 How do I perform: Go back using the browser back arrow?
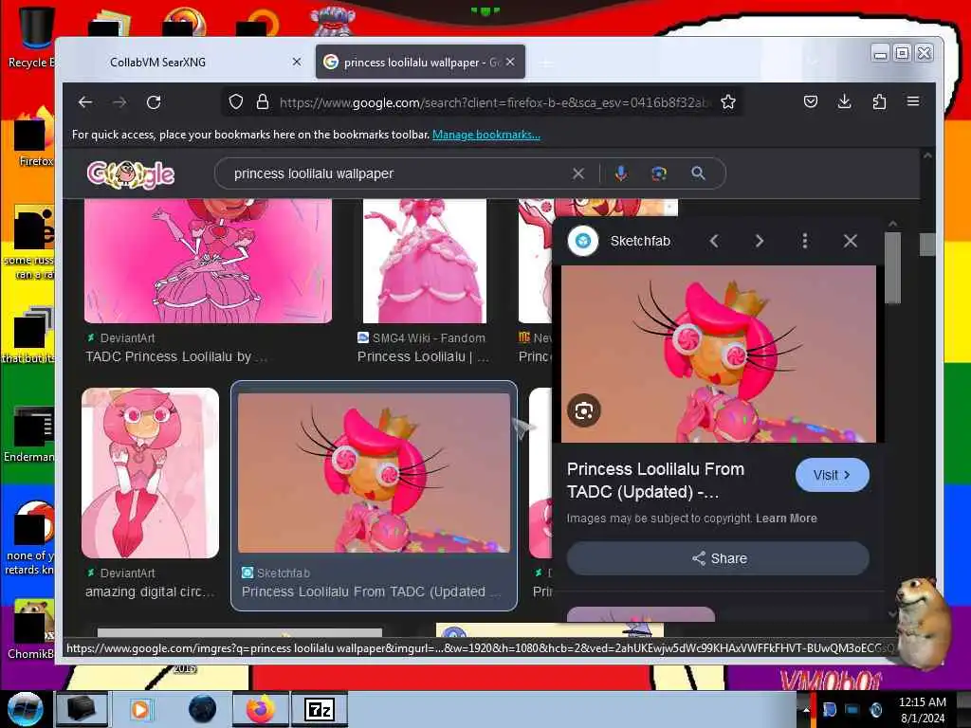coord(85,102)
